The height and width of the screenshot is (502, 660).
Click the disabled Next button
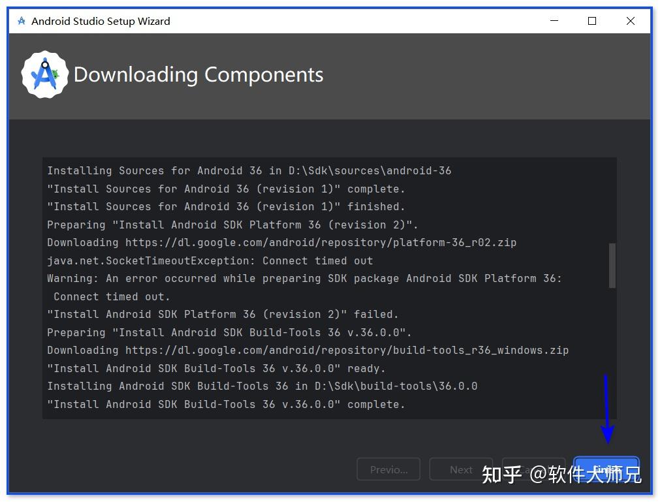(x=461, y=469)
